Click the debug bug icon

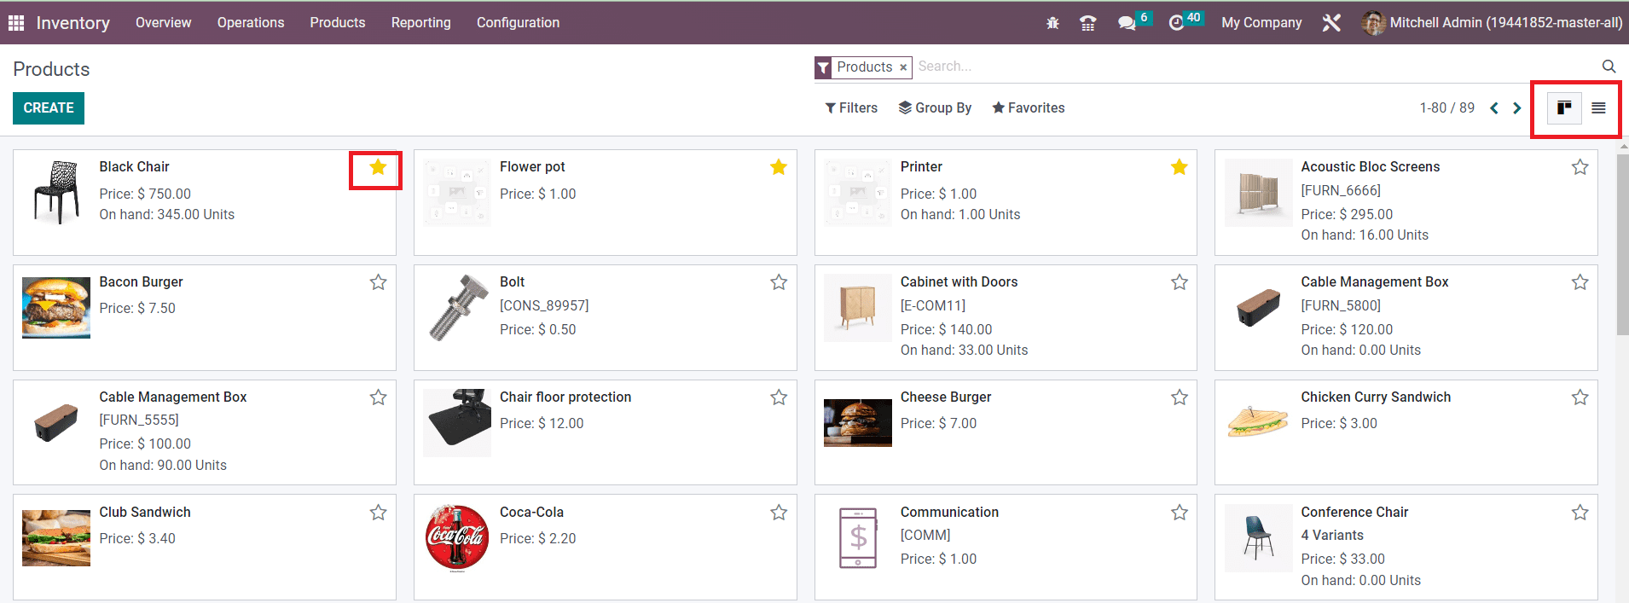(x=1052, y=23)
